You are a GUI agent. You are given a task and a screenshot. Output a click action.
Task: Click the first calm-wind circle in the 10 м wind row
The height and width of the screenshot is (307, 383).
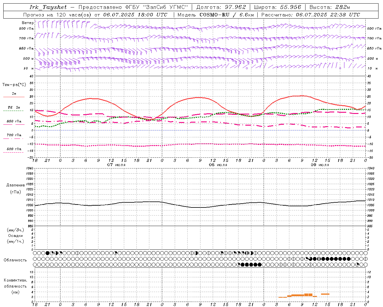pyautogui.click(x=247, y=68)
